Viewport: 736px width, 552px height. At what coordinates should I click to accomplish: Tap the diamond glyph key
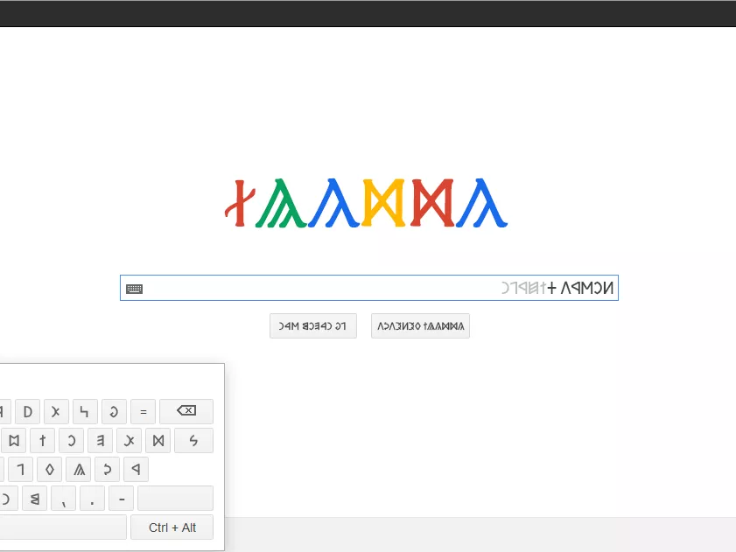pos(50,469)
